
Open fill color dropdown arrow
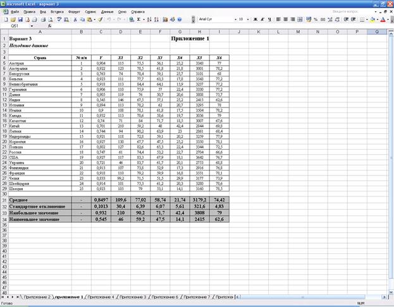pos(378,20)
